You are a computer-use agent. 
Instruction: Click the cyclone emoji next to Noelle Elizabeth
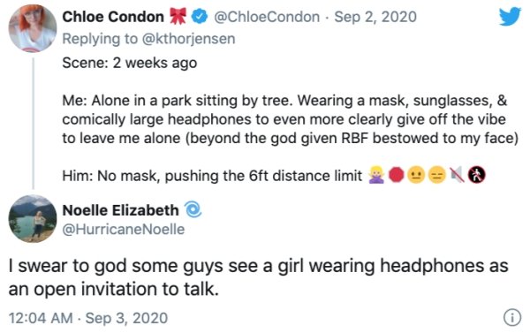193,209
